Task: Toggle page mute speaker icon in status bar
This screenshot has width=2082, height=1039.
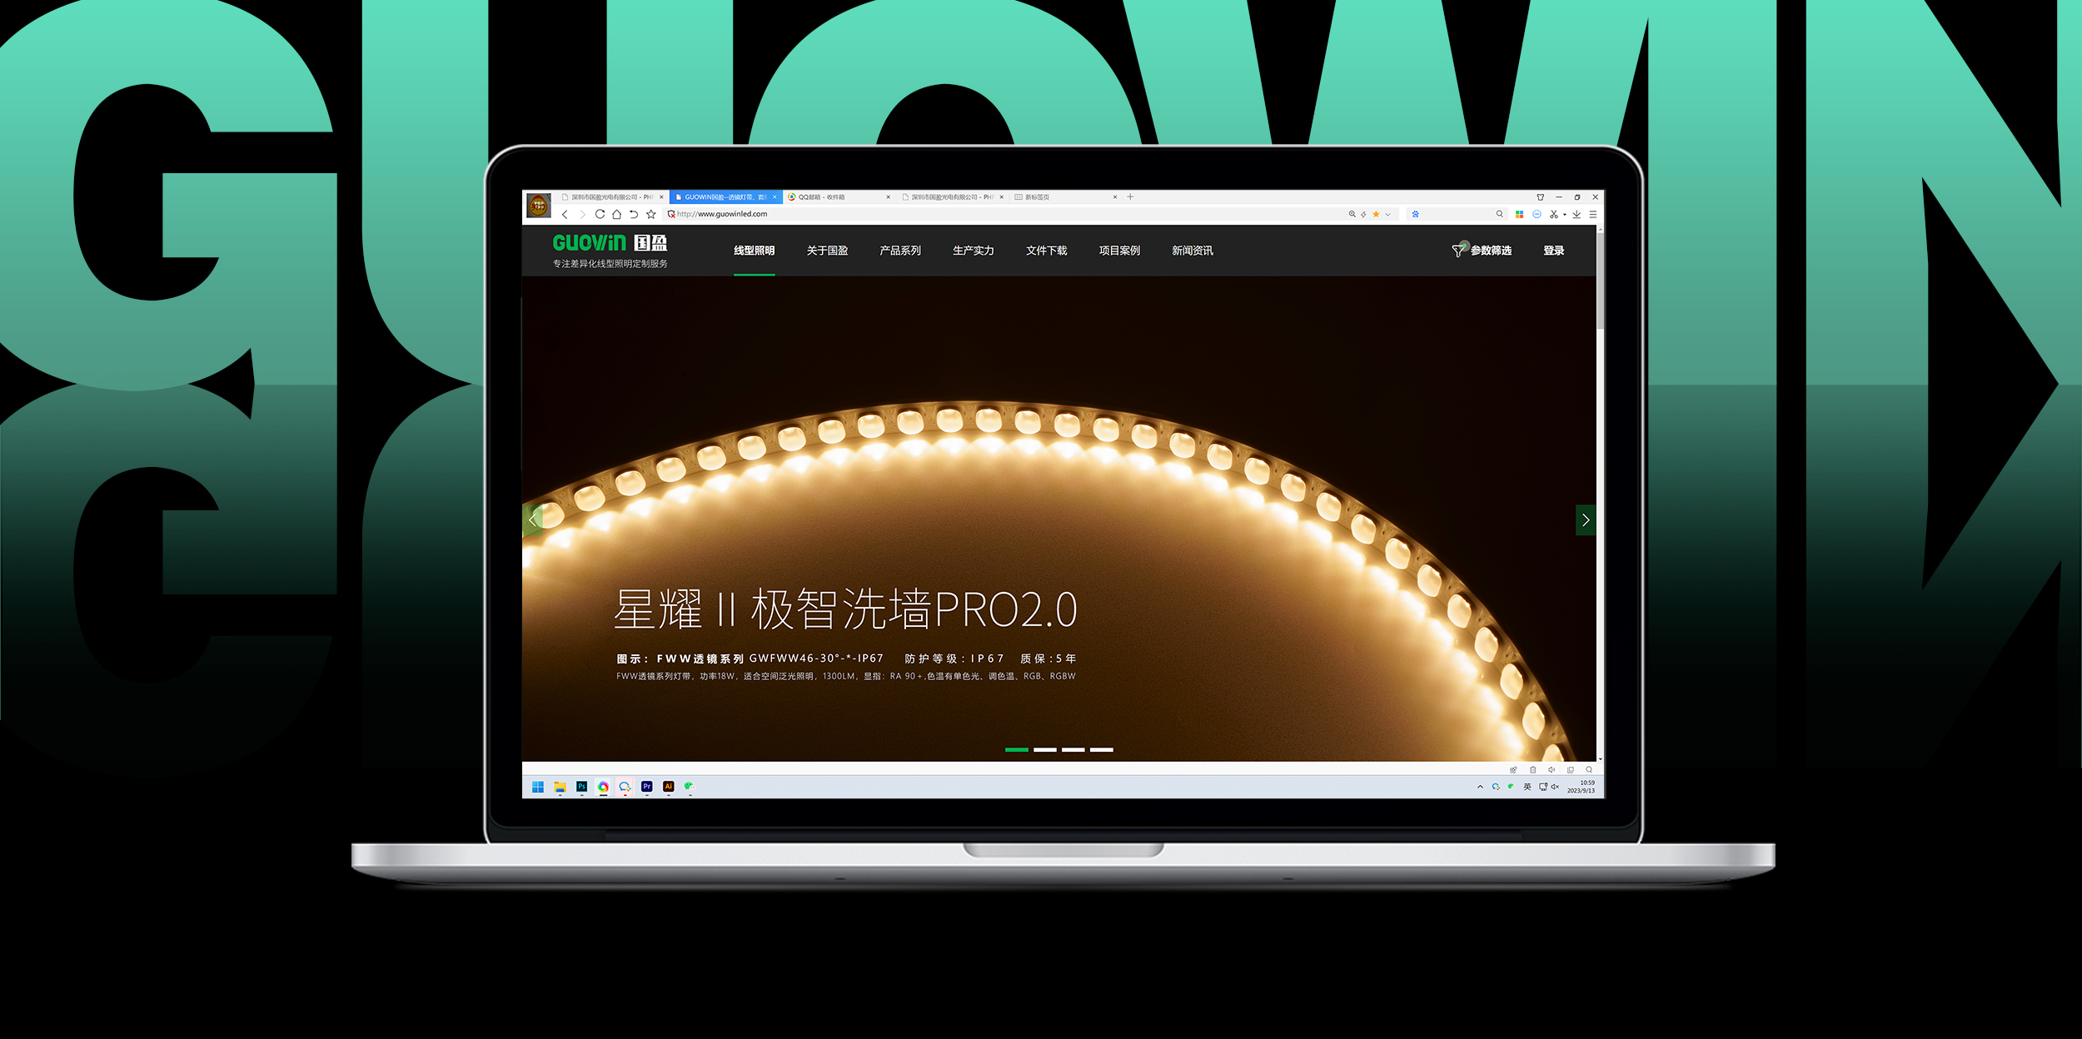Action: (1551, 770)
